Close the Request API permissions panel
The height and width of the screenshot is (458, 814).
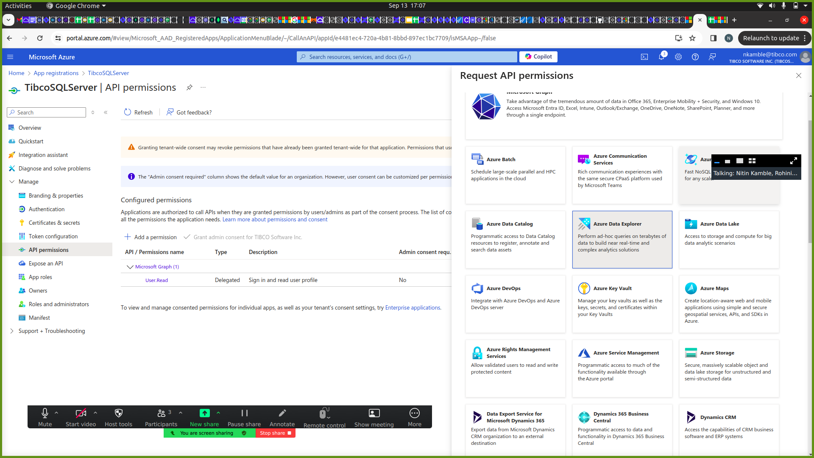[x=799, y=75]
